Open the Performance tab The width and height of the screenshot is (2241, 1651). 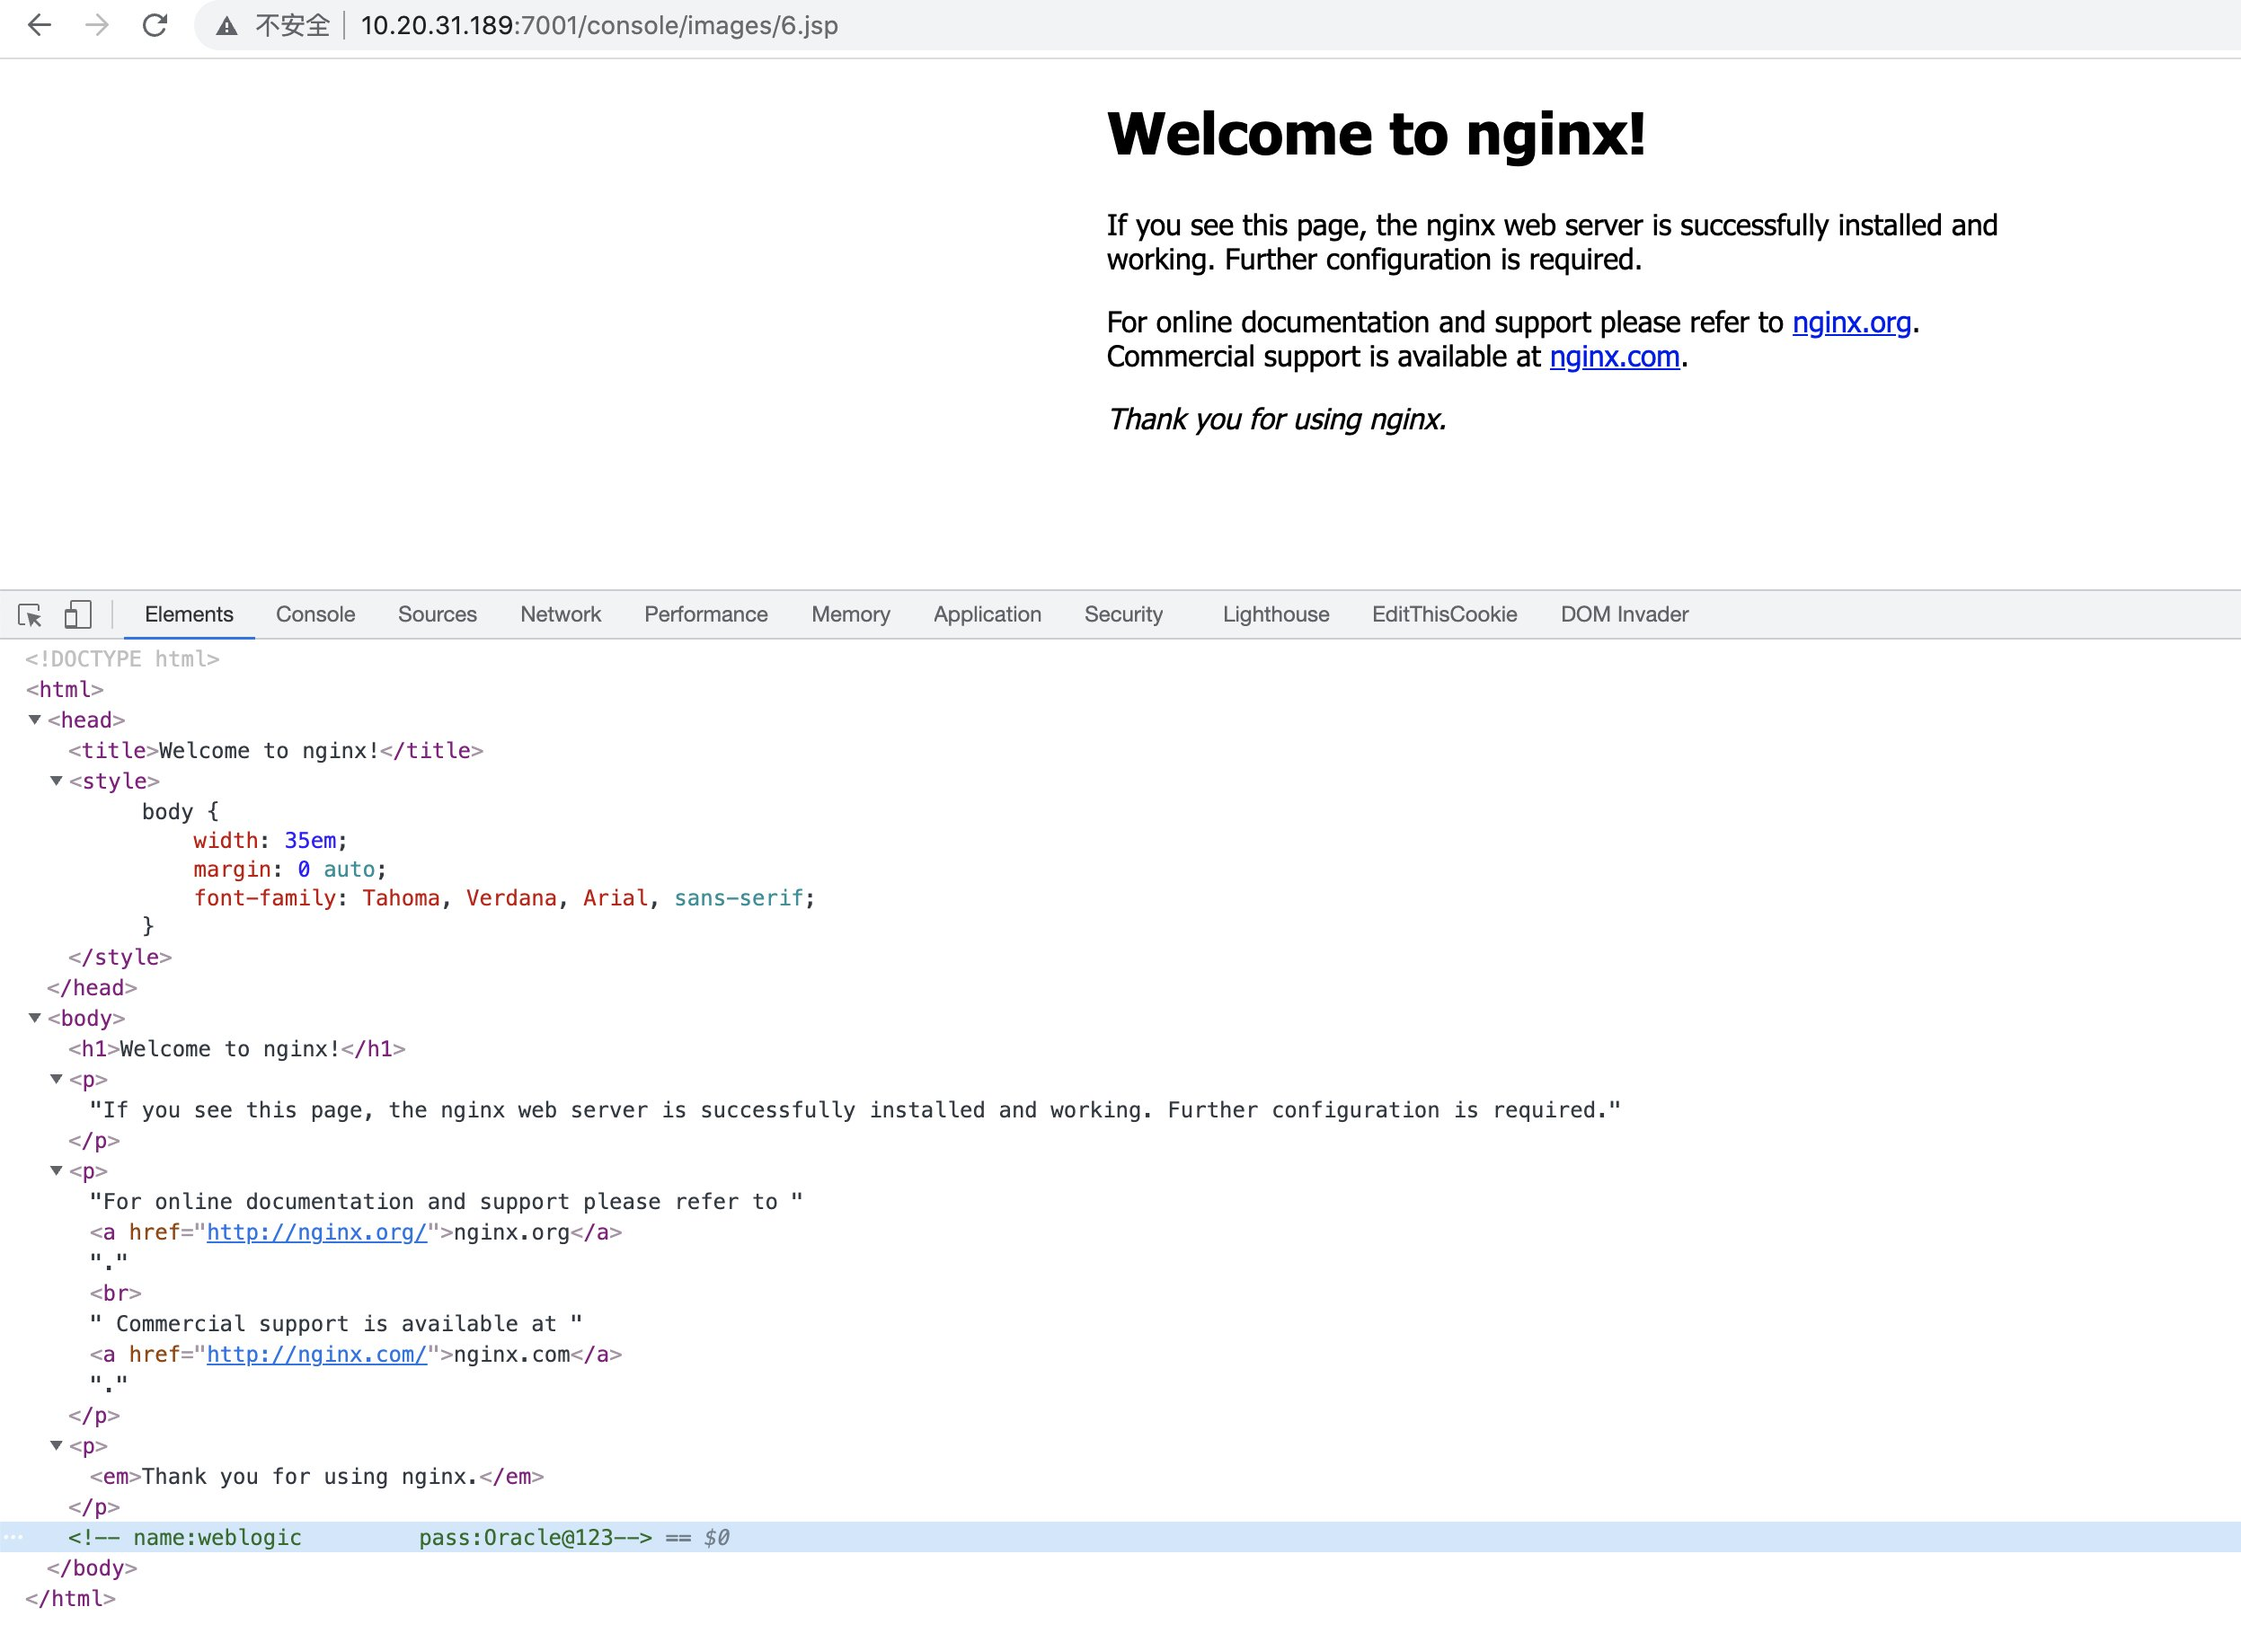coord(705,614)
